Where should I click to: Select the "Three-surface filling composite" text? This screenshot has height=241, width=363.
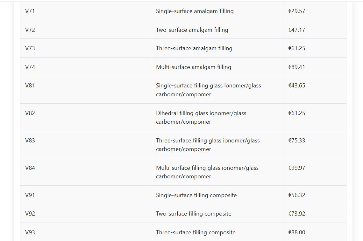tap(196, 232)
